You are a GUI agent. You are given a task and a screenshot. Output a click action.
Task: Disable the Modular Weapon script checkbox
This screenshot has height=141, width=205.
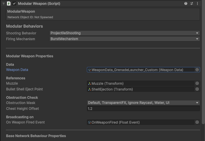coord(14,3)
